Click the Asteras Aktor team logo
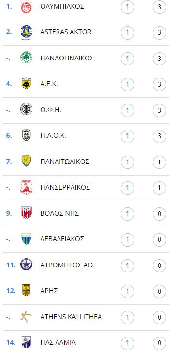The height and width of the screenshot is (353, 174). tap(26, 32)
